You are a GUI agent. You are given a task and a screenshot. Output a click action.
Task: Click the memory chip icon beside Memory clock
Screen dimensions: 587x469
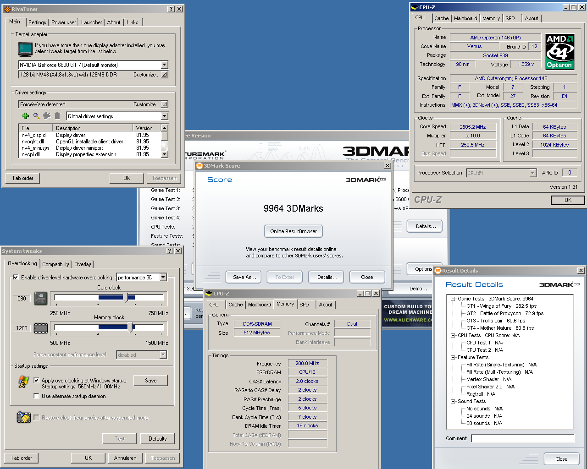point(41,328)
